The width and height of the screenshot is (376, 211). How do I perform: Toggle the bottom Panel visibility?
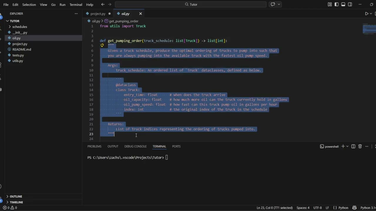[x=343, y=4]
